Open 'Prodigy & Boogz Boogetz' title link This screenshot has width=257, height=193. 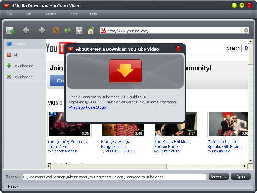(x=115, y=144)
